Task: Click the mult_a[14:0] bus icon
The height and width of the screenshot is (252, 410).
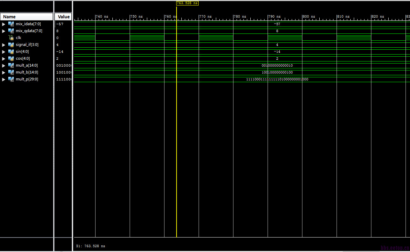Action: point(11,66)
